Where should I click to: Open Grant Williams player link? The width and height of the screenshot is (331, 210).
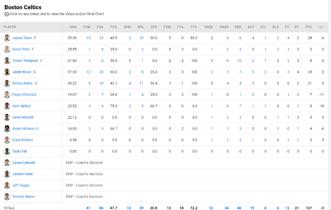22,140
